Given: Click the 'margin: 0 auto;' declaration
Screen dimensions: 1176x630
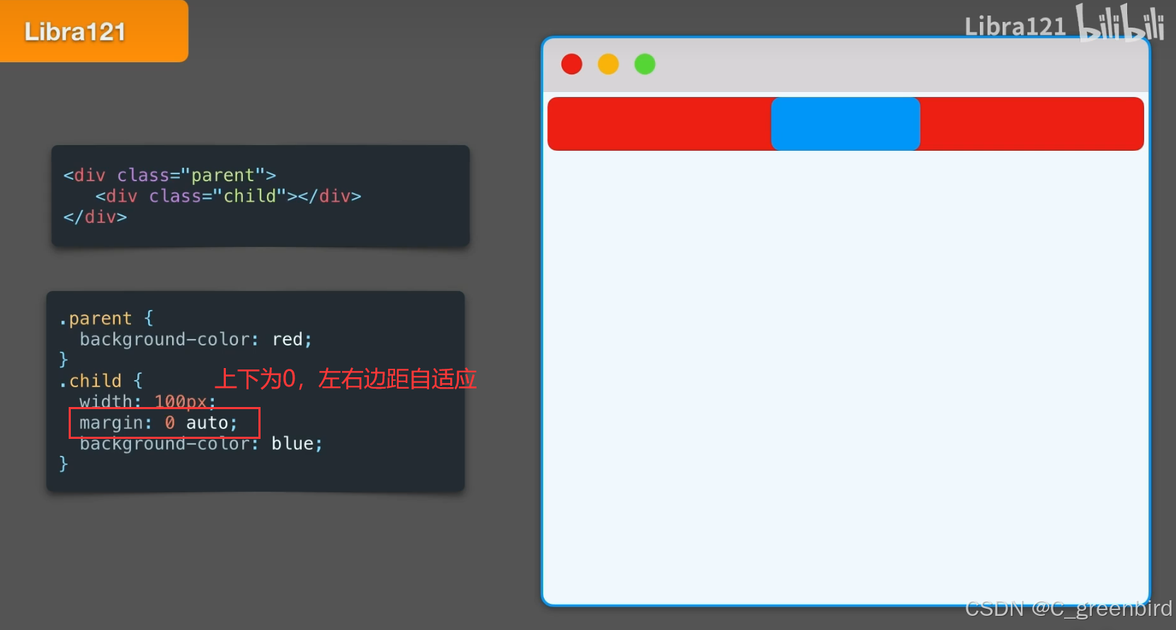Looking at the screenshot, I should tap(159, 423).
